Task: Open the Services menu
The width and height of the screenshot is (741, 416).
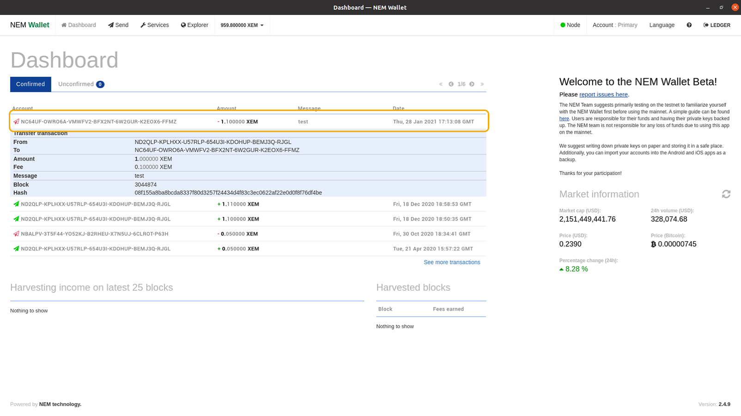Action: pos(155,25)
